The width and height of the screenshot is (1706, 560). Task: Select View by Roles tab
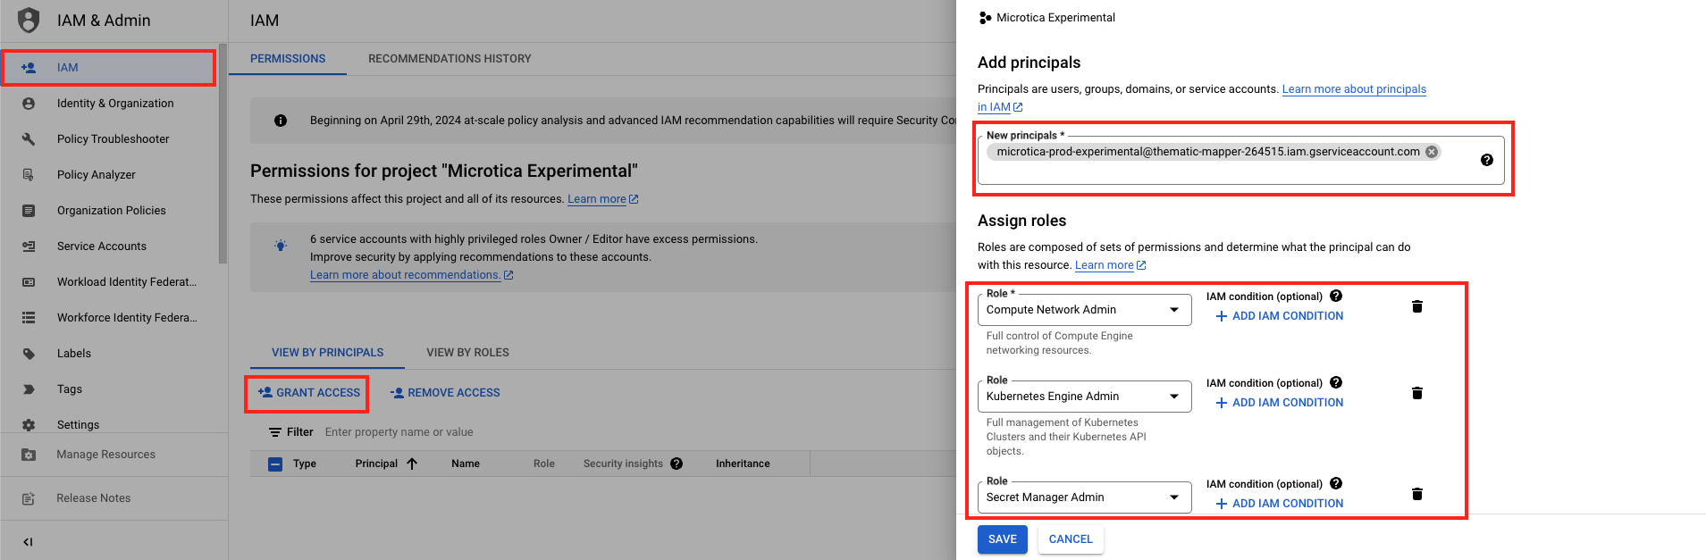(467, 353)
